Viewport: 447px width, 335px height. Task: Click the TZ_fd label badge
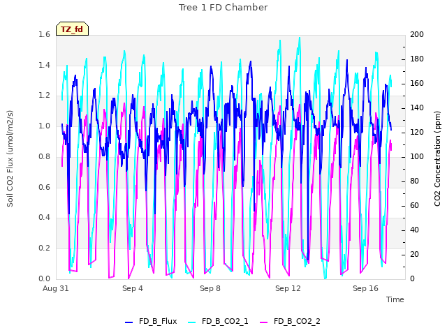pyautogui.click(x=72, y=29)
